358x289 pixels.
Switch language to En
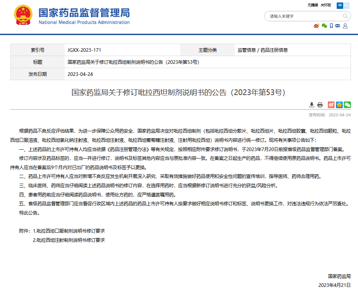346,5
